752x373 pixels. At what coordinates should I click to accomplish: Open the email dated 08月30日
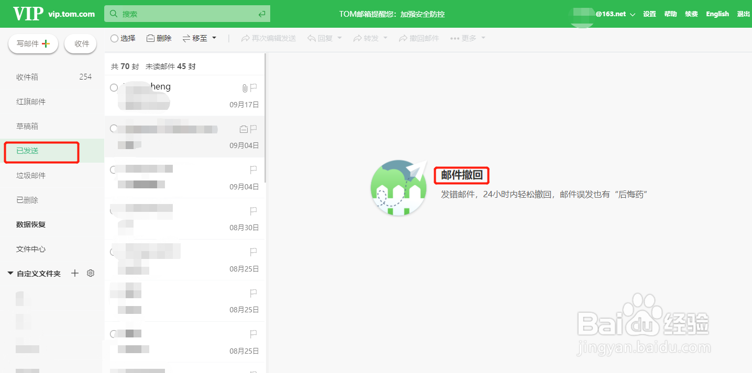tap(184, 219)
